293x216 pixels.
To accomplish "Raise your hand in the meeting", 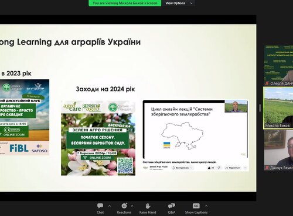I will (148, 208).
